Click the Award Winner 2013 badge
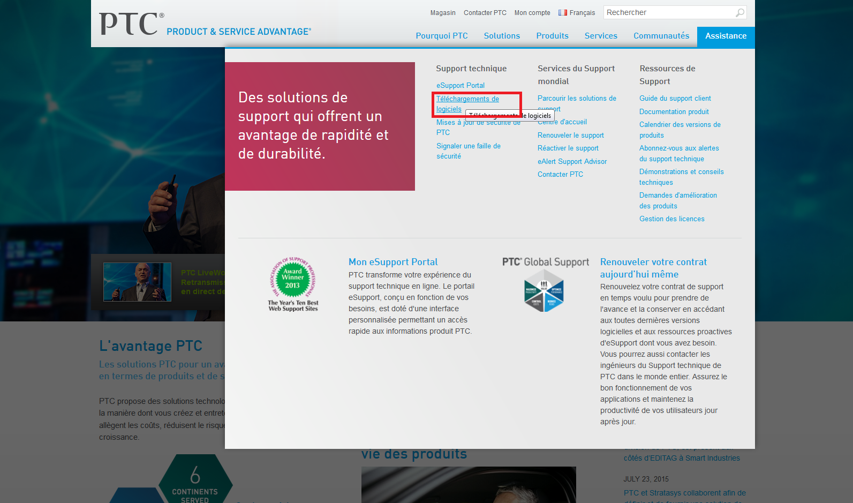Image resolution: width=853 pixels, height=503 pixels. [293, 284]
